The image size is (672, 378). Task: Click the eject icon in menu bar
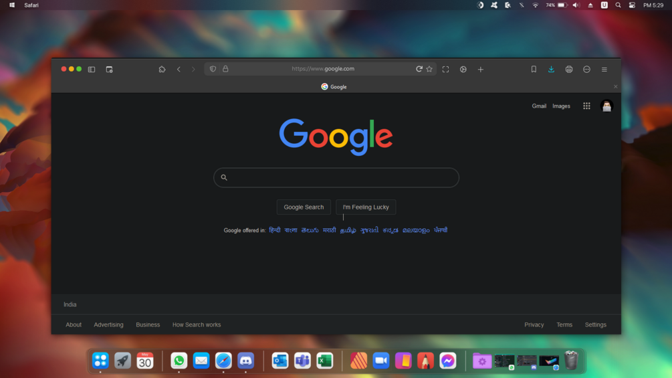pyautogui.click(x=590, y=5)
